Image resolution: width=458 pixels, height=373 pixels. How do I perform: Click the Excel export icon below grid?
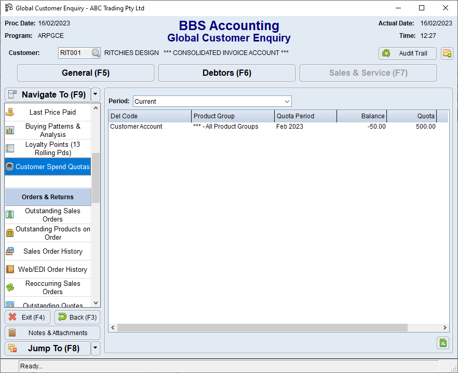pyautogui.click(x=443, y=342)
